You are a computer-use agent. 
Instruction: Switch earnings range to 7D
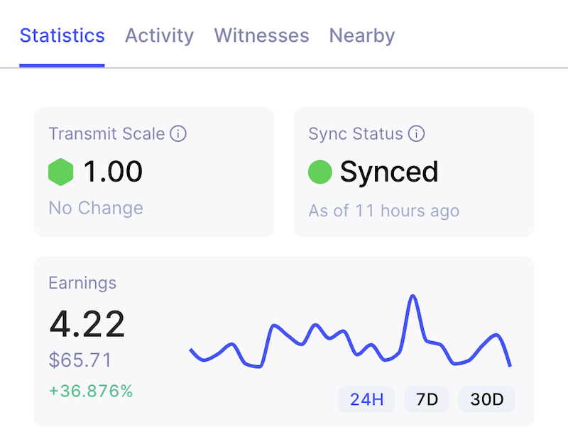coord(427,399)
